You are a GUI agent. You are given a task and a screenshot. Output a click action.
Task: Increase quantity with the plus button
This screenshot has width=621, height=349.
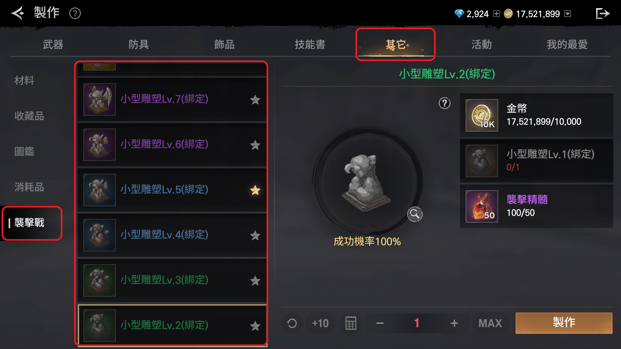tap(454, 323)
